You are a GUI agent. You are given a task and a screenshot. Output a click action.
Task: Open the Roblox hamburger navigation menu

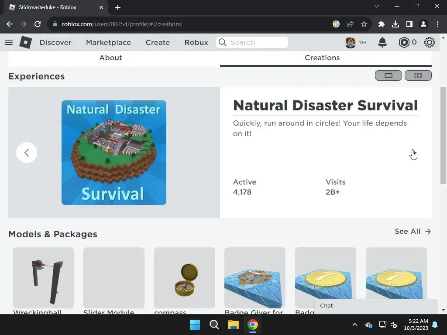(x=9, y=42)
